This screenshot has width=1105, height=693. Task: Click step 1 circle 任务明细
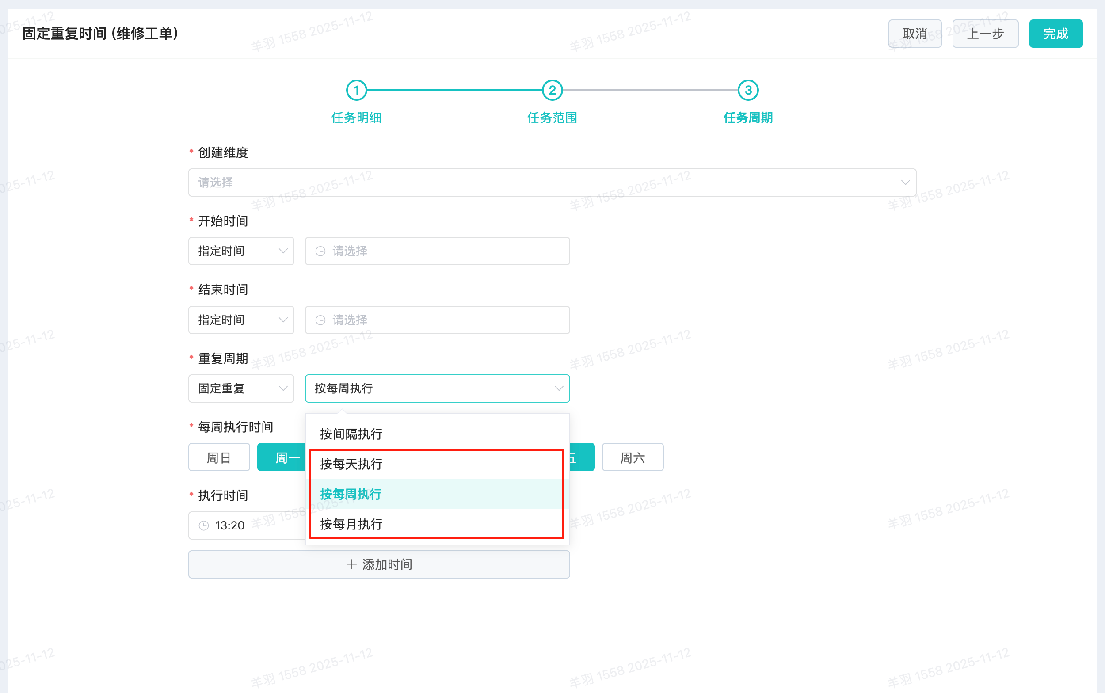pos(356,90)
